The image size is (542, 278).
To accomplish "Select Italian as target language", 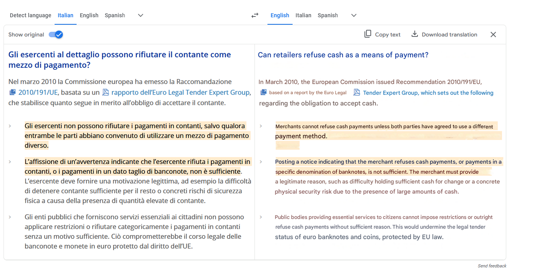I will [x=303, y=15].
